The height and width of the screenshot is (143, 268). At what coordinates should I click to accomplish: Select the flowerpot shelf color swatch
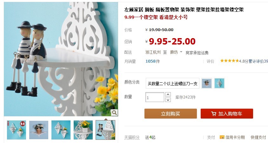(x=207, y=83)
